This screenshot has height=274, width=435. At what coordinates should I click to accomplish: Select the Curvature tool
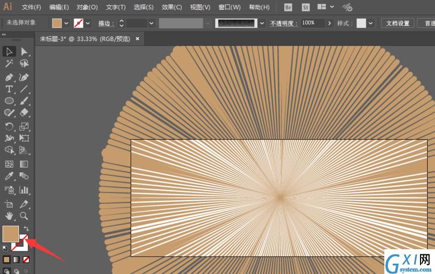[x=24, y=77]
